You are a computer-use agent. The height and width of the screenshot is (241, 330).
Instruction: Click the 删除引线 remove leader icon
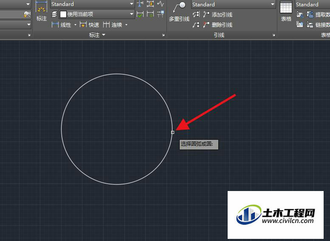click(x=206, y=25)
